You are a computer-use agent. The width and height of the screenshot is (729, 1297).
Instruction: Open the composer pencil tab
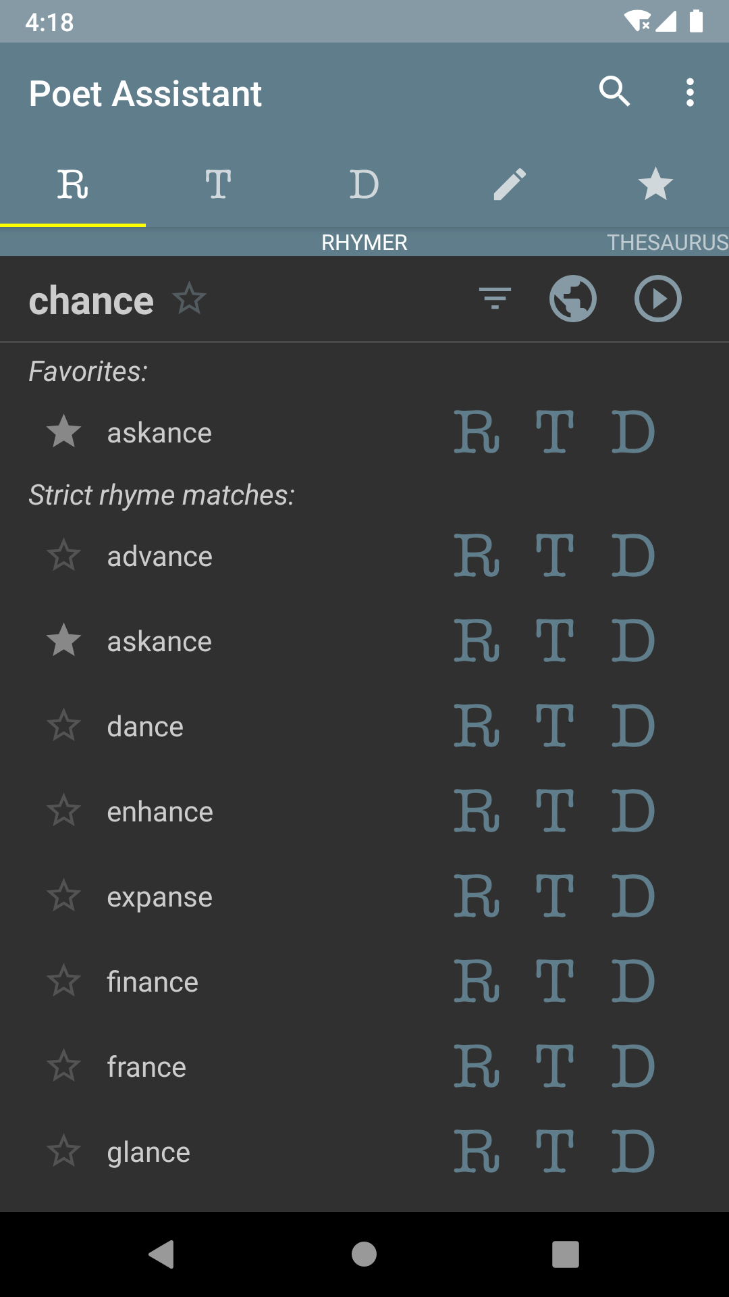tap(510, 184)
